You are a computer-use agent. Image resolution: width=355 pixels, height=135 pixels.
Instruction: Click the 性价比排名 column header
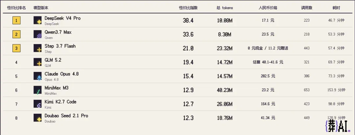tap(16, 8)
